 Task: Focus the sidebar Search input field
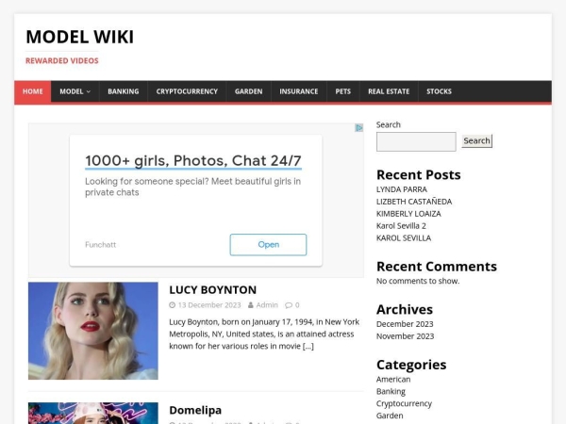point(415,141)
